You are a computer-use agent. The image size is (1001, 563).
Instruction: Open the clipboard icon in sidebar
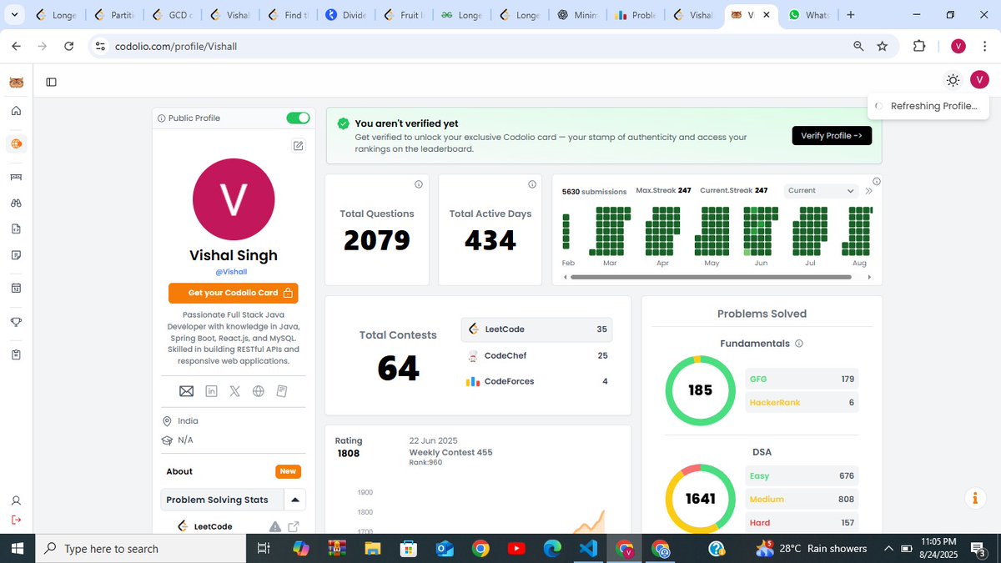pos(16,355)
